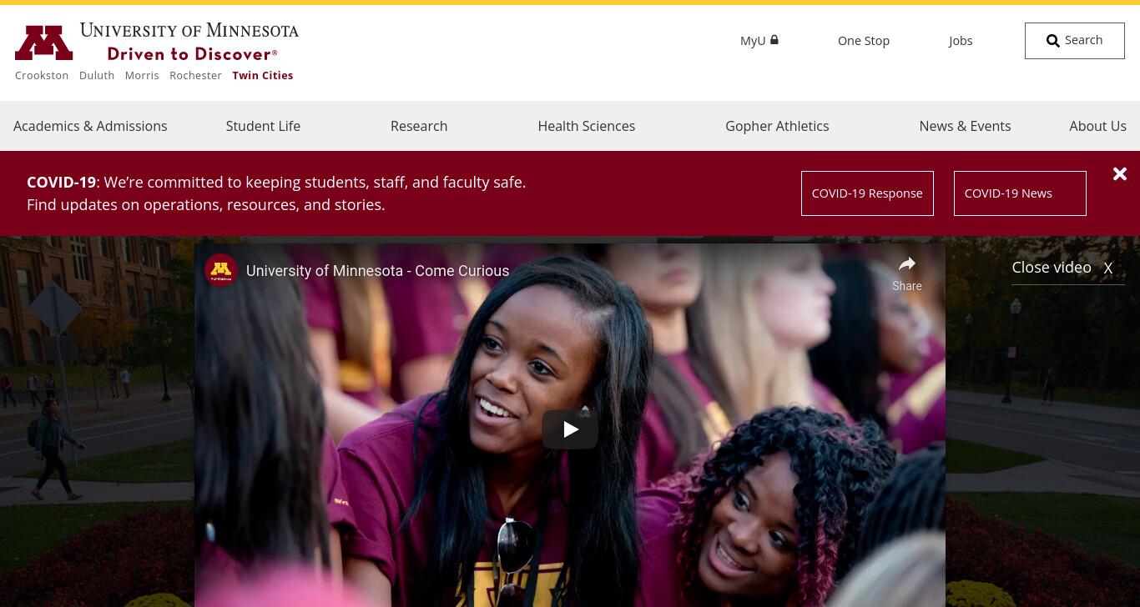Screen dimensions: 1140x607
Task: Click the COVID-19 Response button
Action: (867, 193)
